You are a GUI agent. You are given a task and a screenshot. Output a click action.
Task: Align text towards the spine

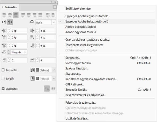(x=48, y=15)
